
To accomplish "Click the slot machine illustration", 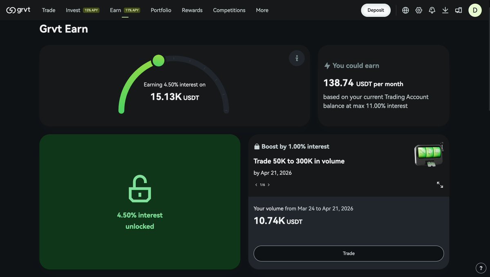I will pos(429,155).
